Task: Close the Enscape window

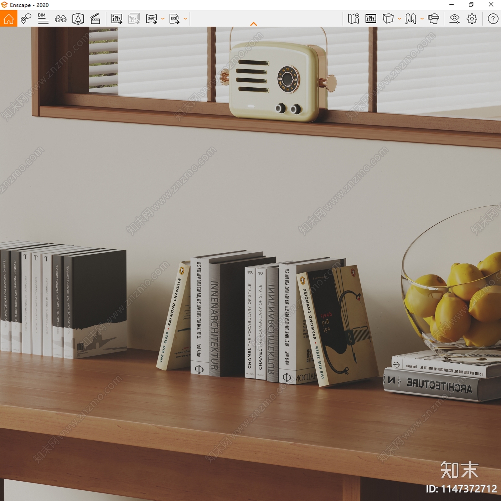Action: pos(491,5)
